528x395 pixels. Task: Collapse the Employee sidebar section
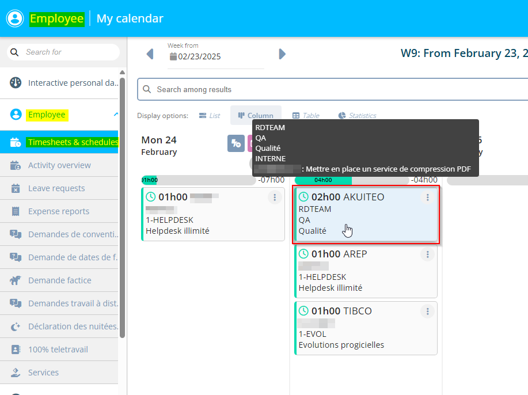pos(116,115)
